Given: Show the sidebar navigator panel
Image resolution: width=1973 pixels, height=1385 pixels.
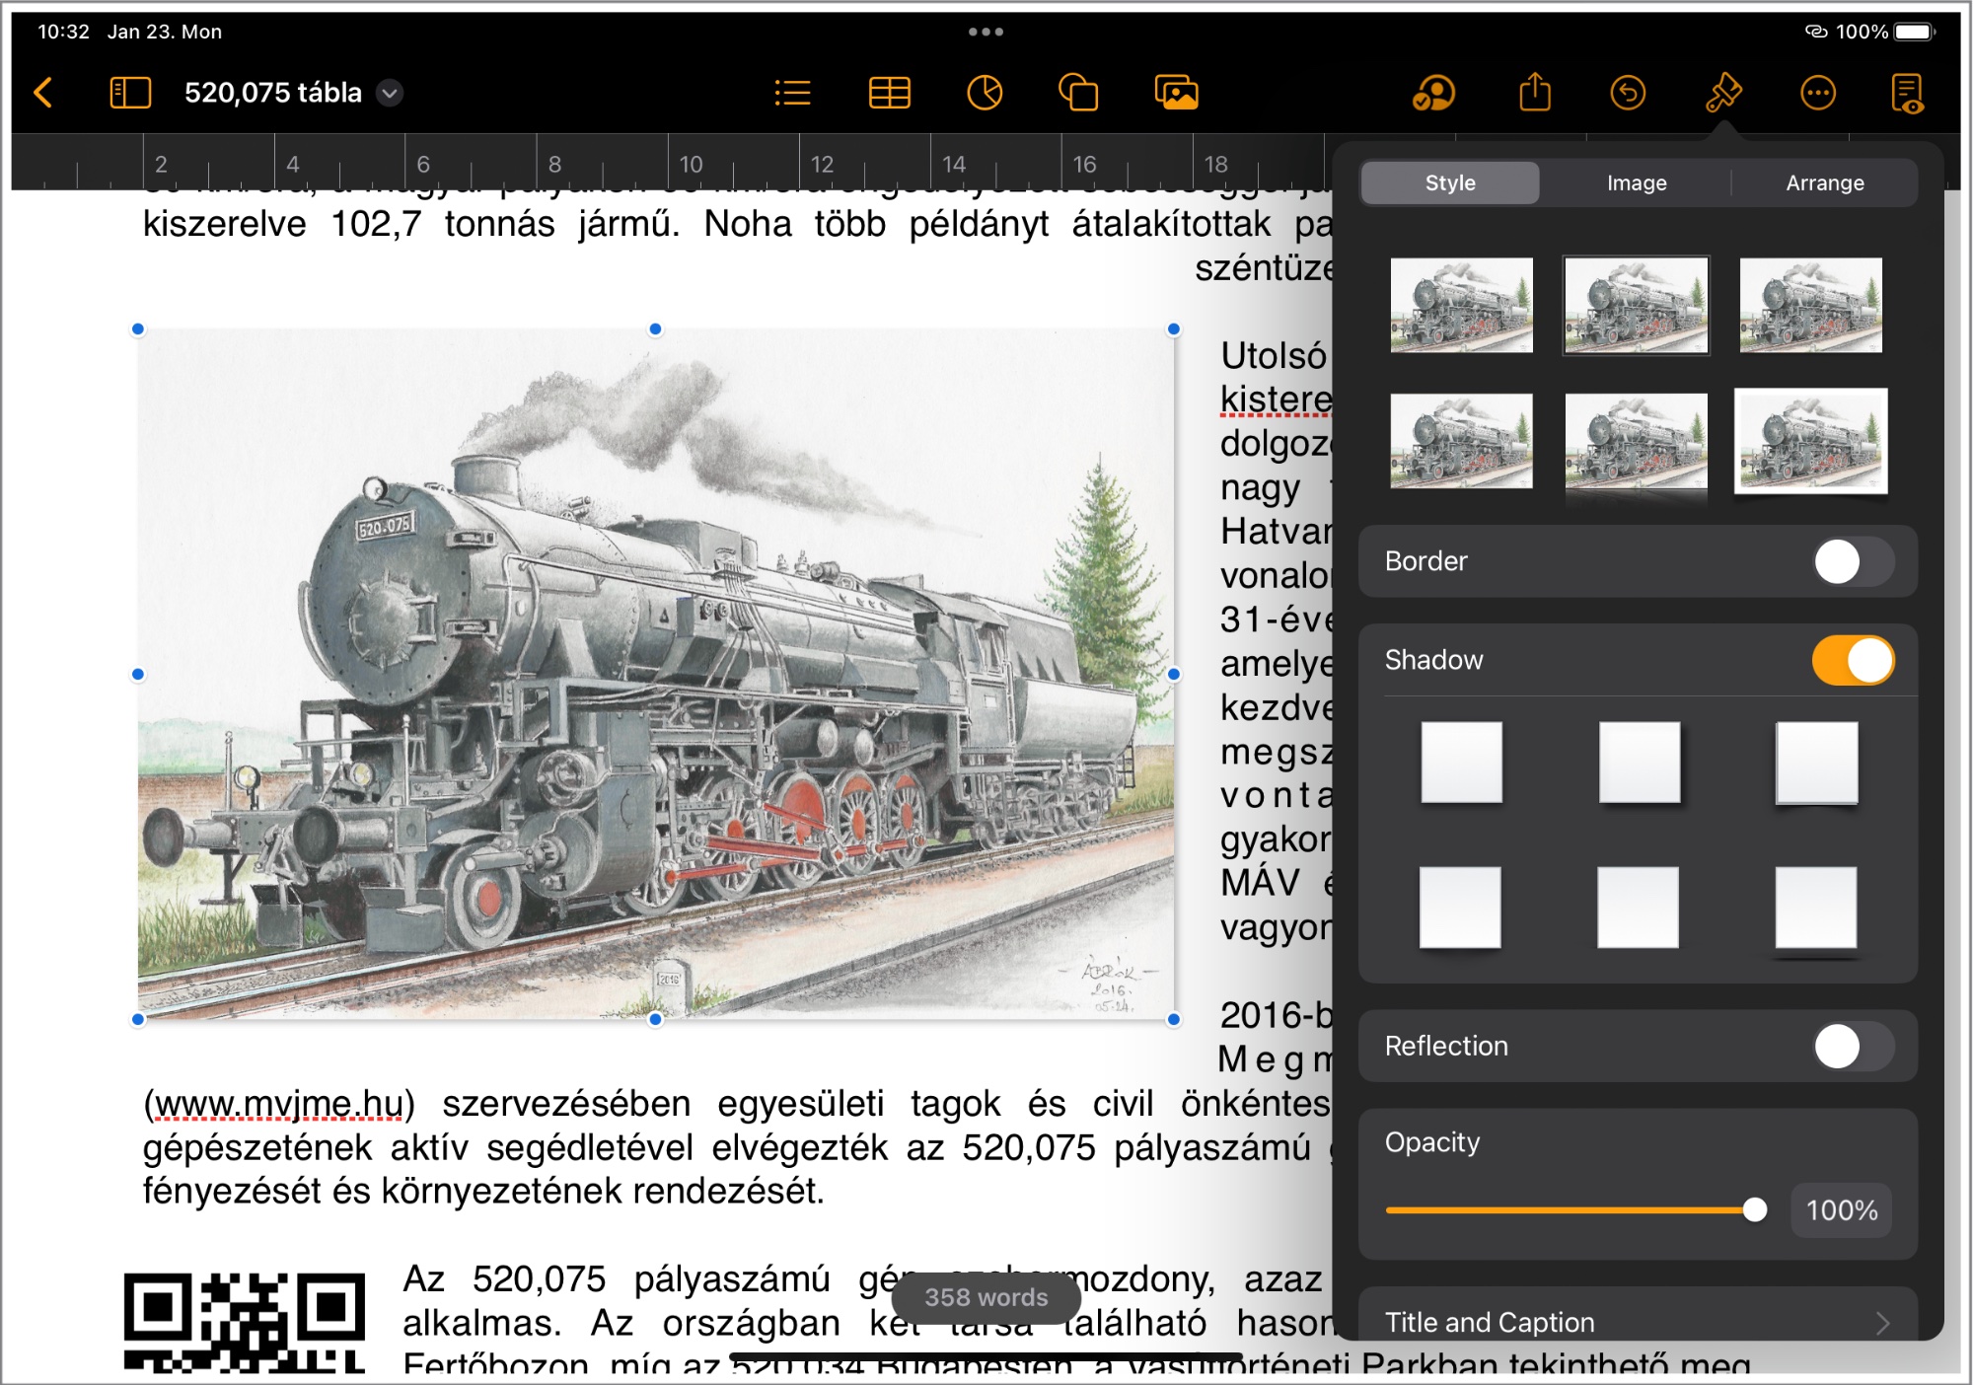Looking at the screenshot, I should tap(130, 93).
